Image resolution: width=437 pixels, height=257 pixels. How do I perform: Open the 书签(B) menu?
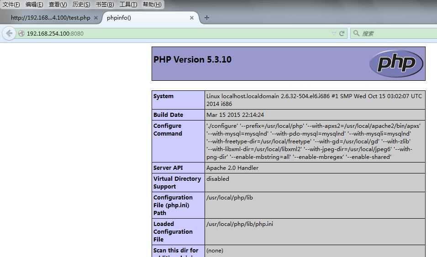105,5
